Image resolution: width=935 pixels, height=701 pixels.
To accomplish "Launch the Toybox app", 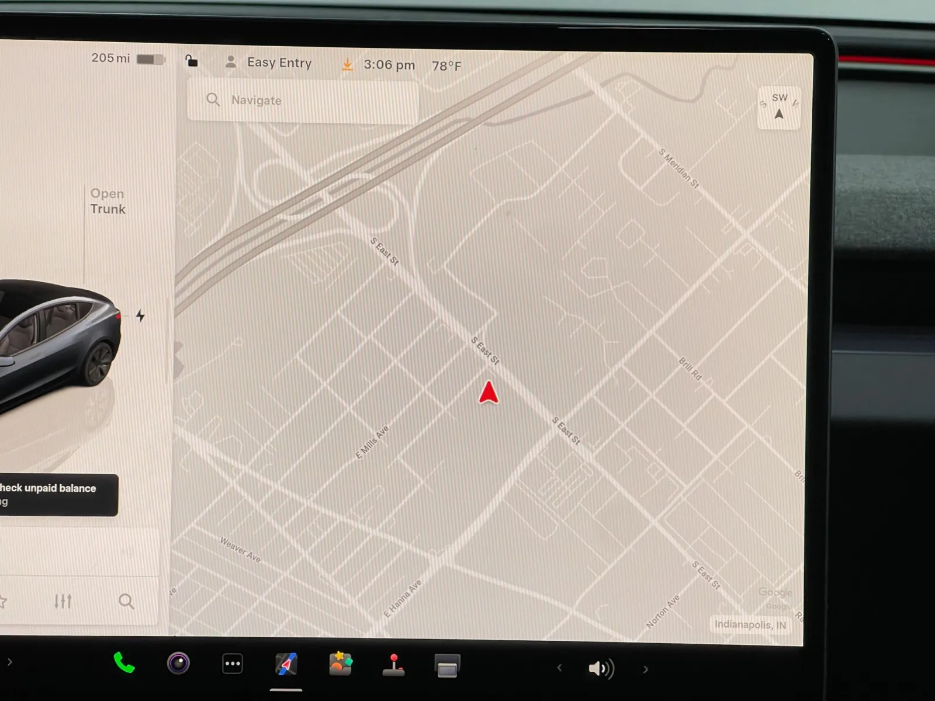I will [340, 664].
